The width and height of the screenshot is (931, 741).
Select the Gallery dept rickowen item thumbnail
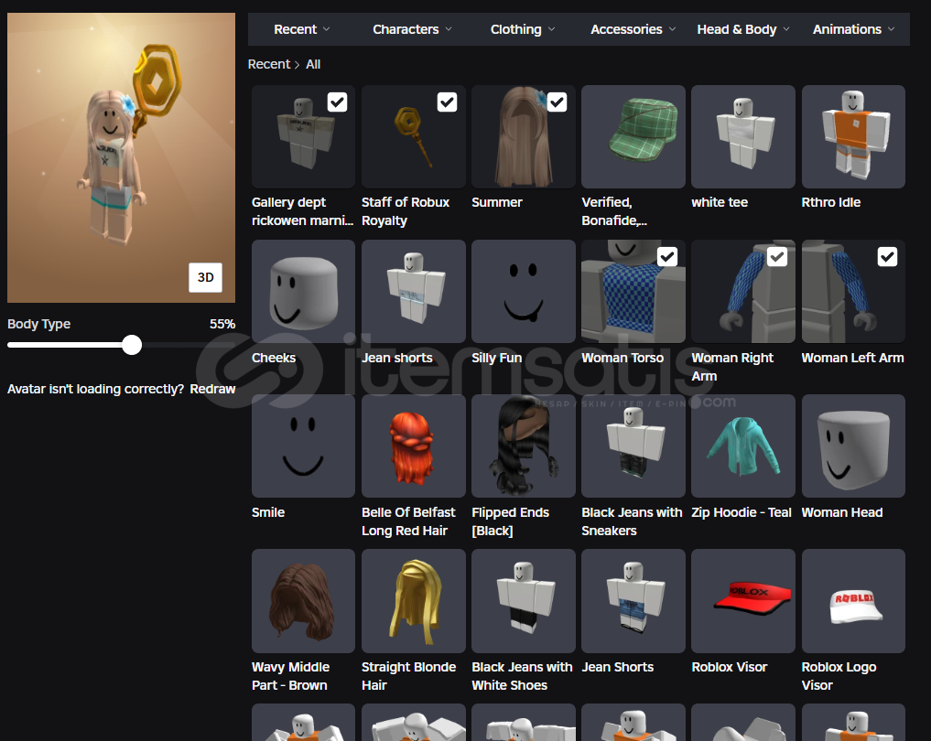303,136
